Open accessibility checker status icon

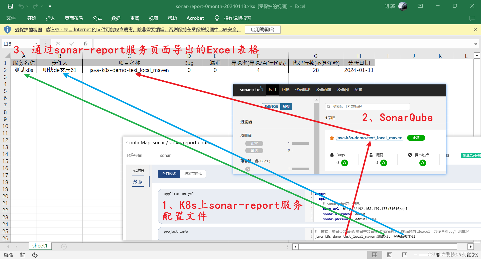tap(35, 255)
